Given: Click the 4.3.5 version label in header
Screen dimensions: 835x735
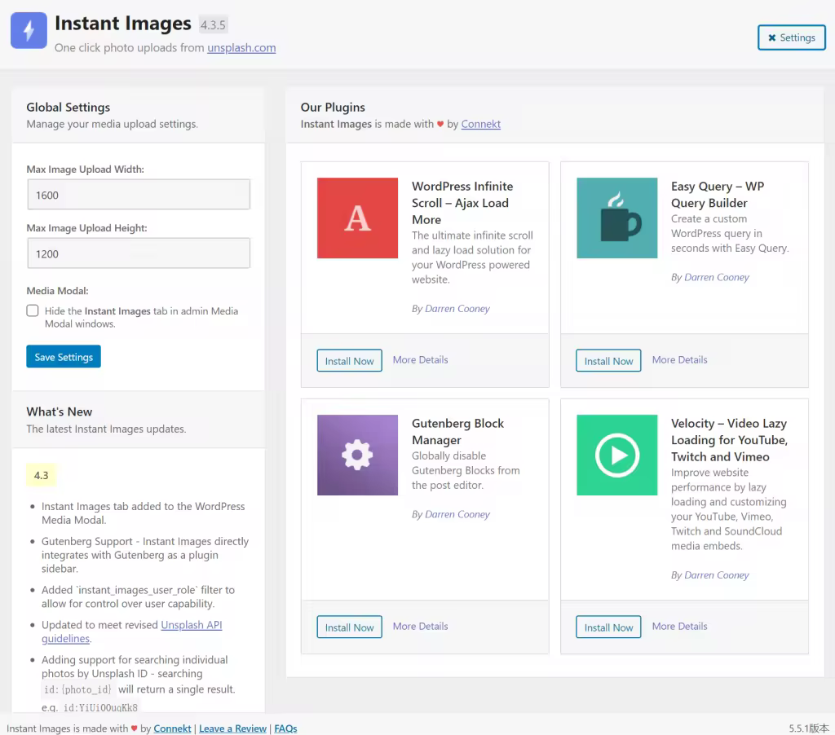Looking at the screenshot, I should (213, 24).
